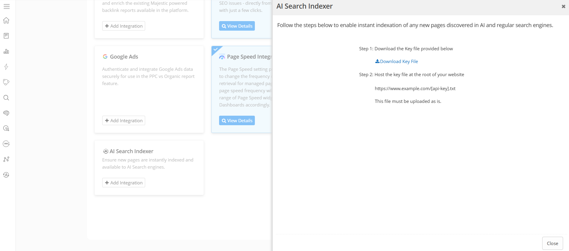
Task: Open the bar chart analytics sidebar icon
Action: pos(6,51)
